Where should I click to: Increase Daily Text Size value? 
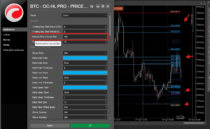pyautogui.click(x=106, y=102)
